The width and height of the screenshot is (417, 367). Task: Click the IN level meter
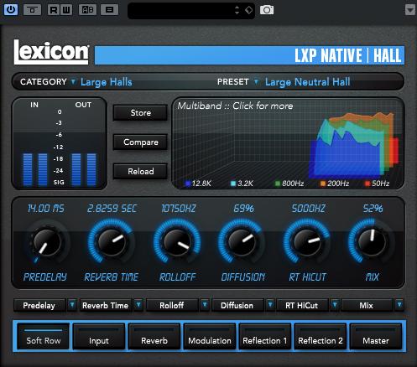click(x=35, y=169)
